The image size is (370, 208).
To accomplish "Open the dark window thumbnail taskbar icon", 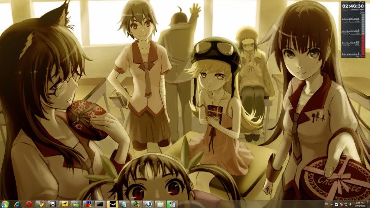I will click(x=100, y=204).
